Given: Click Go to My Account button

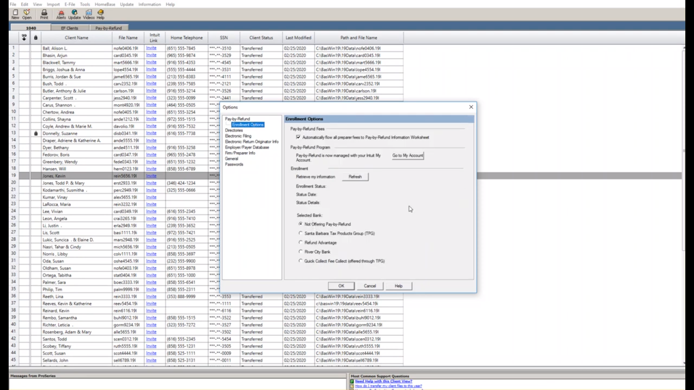Looking at the screenshot, I should pos(408,156).
